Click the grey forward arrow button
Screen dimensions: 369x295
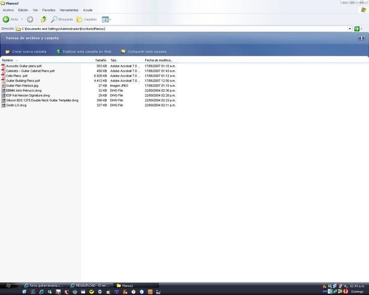click(x=30, y=19)
